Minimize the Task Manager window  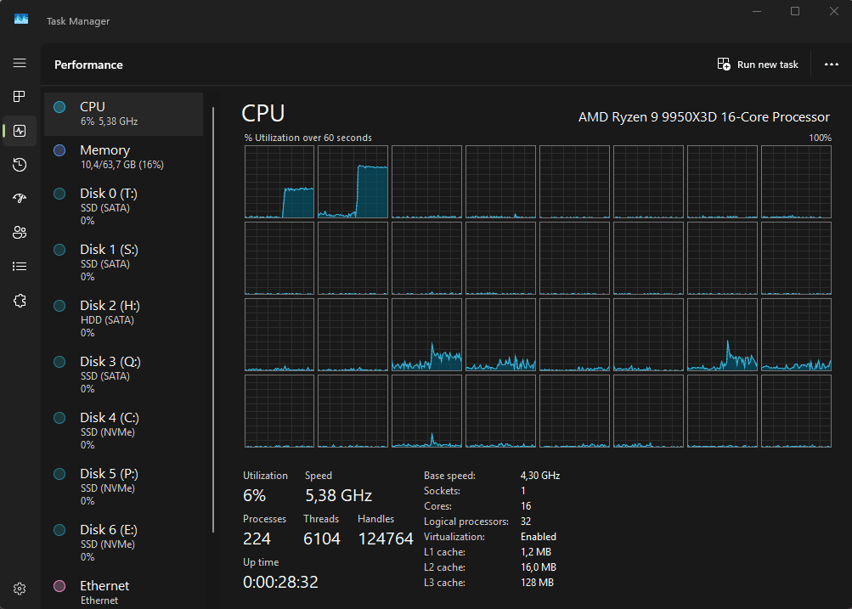pyautogui.click(x=756, y=11)
